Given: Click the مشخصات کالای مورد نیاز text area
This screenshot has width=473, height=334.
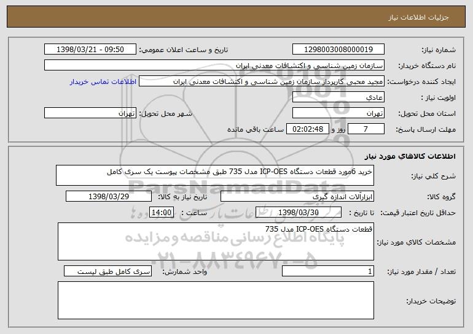Looking at the screenshot, I should pos(216,241).
